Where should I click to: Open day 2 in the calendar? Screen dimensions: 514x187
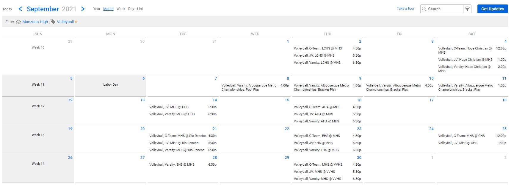click(360, 41)
